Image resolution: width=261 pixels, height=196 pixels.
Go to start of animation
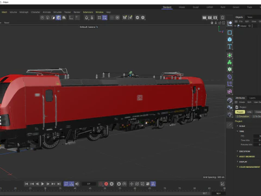coord(27,184)
